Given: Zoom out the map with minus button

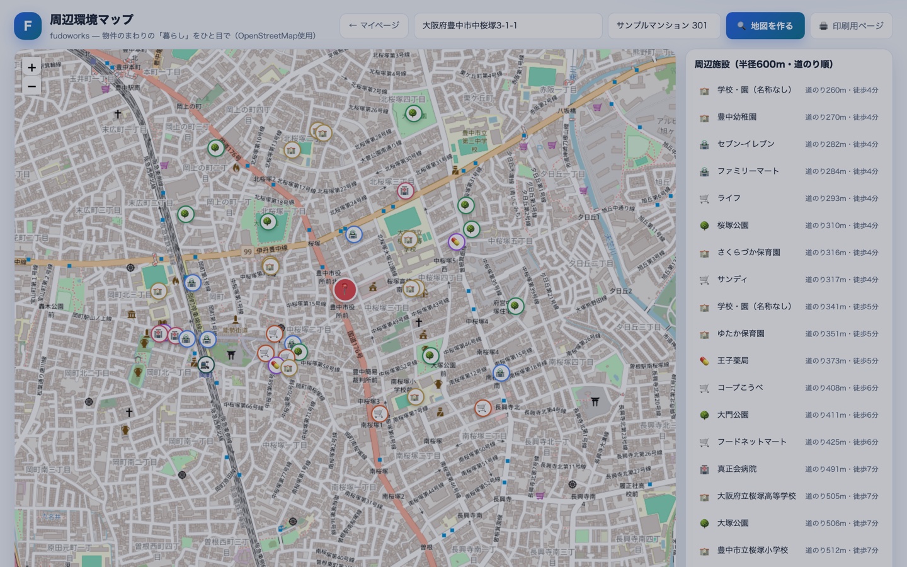Looking at the screenshot, I should [31, 86].
